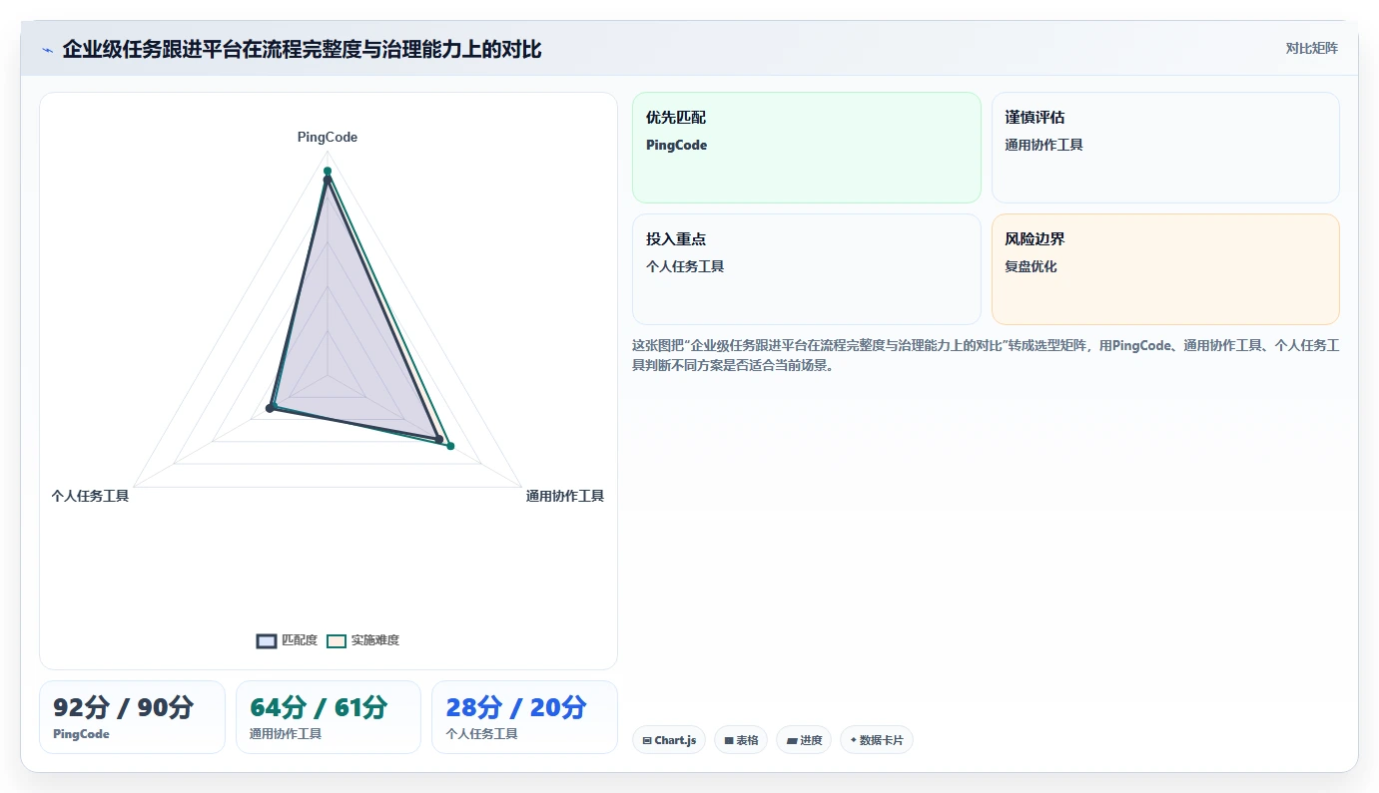Open the 谨慎评估 card
The width and height of the screenshot is (1379, 793).
tap(1165, 148)
